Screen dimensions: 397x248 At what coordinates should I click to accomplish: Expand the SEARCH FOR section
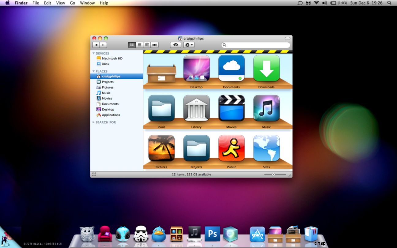click(93, 122)
